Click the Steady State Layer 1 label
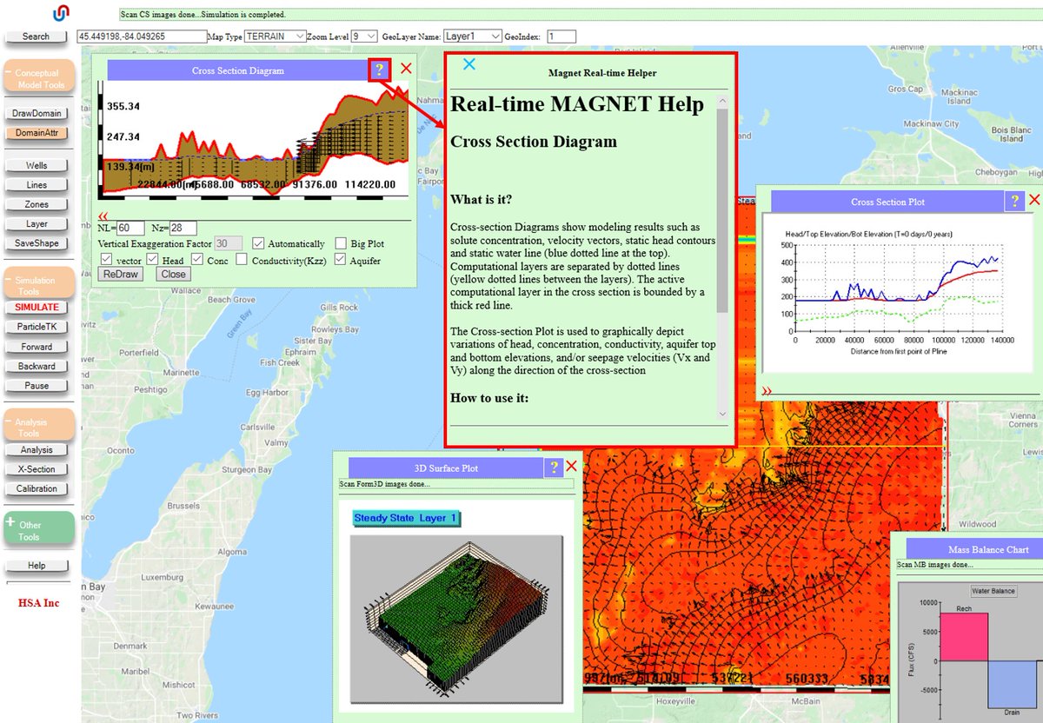Viewport: 1043px width, 723px height. click(407, 518)
